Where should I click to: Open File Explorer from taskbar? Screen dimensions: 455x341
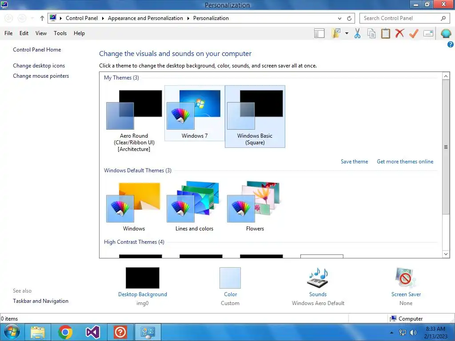[x=38, y=332]
